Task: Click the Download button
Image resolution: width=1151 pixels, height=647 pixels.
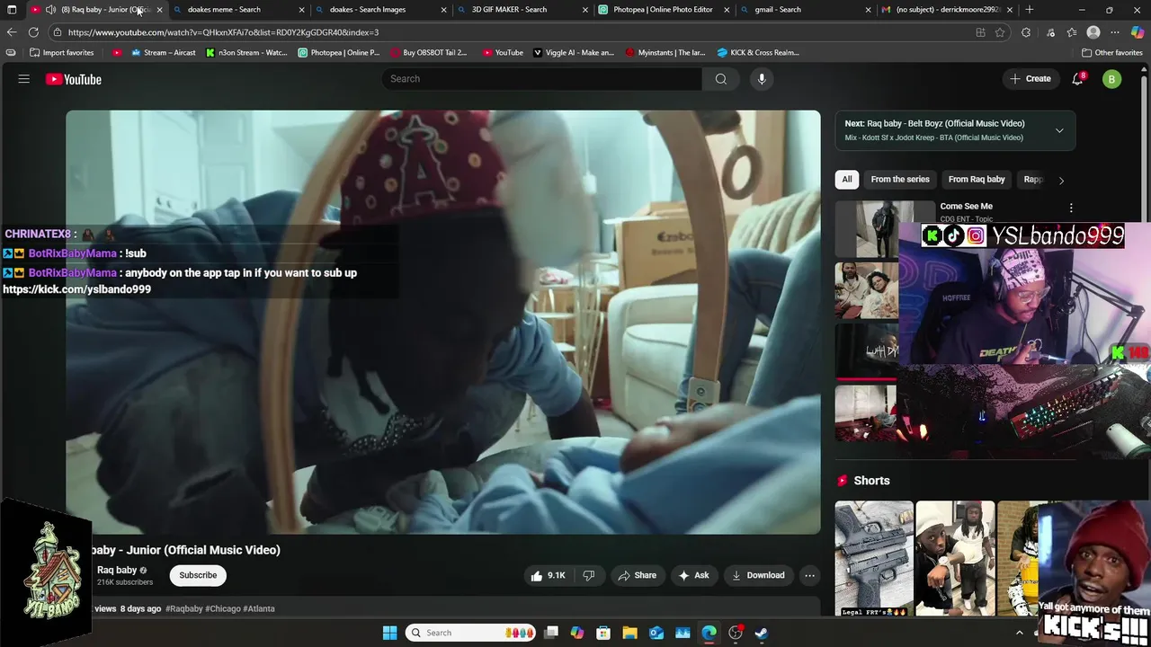Action: [x=757, y=575]
